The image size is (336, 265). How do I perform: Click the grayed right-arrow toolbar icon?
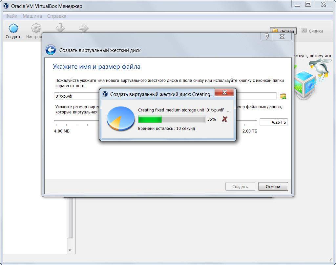coord(84,28)
